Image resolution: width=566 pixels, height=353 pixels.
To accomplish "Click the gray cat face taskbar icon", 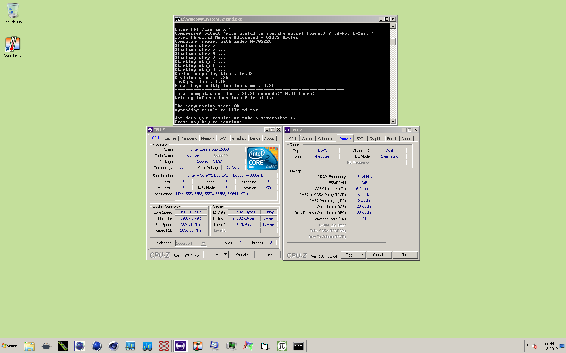I will point(46,346).
